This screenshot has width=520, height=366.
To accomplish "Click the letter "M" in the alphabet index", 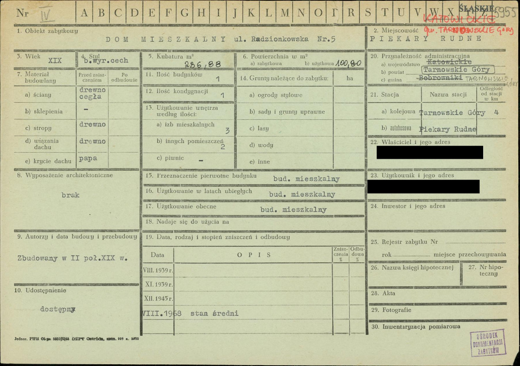I will (285, 13).
